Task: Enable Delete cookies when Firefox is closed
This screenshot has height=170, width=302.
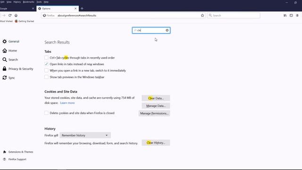Action: (x=46, y=113)
